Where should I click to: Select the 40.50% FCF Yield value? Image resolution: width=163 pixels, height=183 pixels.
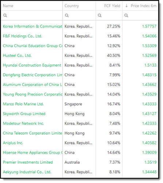[114, 56]
